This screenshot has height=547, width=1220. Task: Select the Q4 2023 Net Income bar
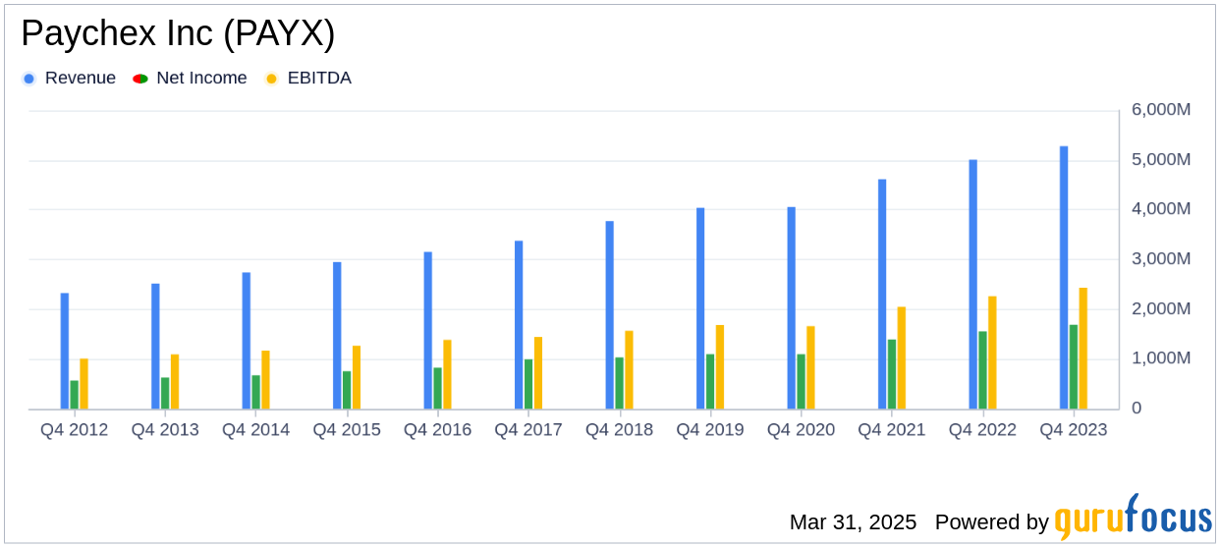(x=1074, y=367)
